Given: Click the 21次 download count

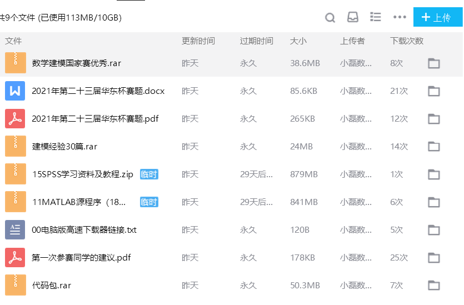Looking at the screenshot, I should tap(399, 91).
